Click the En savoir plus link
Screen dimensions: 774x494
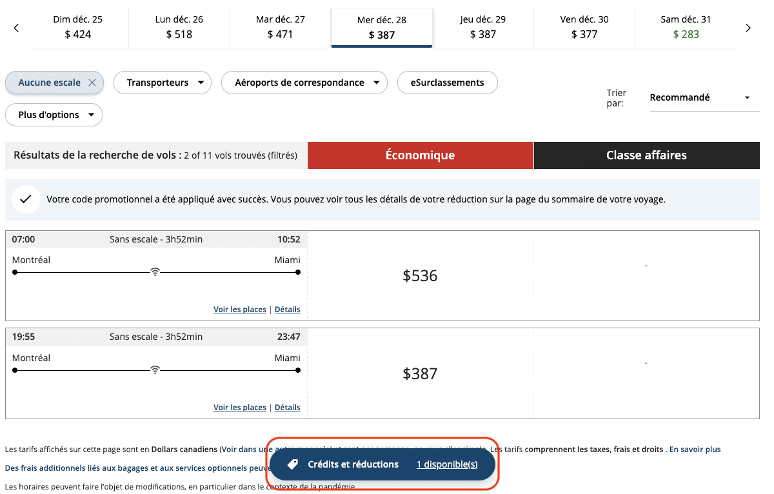(x=695, y=449)
